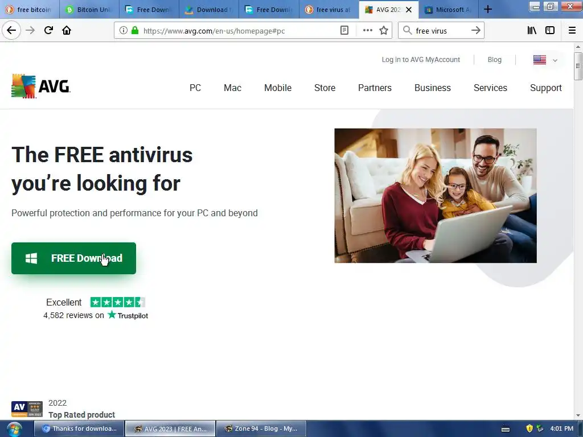The width and height of the screenshot is (583, 437).
Task: Click the scrollbar up arrow
Action: click(577, 47)
